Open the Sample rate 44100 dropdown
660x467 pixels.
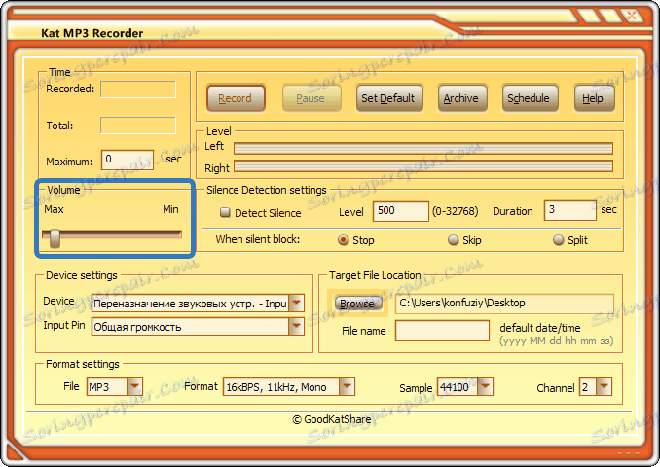pos(485,386)
